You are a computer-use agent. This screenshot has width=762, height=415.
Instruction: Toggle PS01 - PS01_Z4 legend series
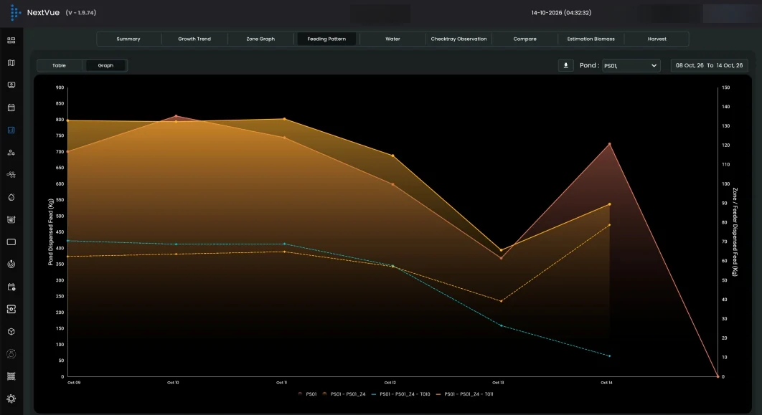tap(344, 394)
